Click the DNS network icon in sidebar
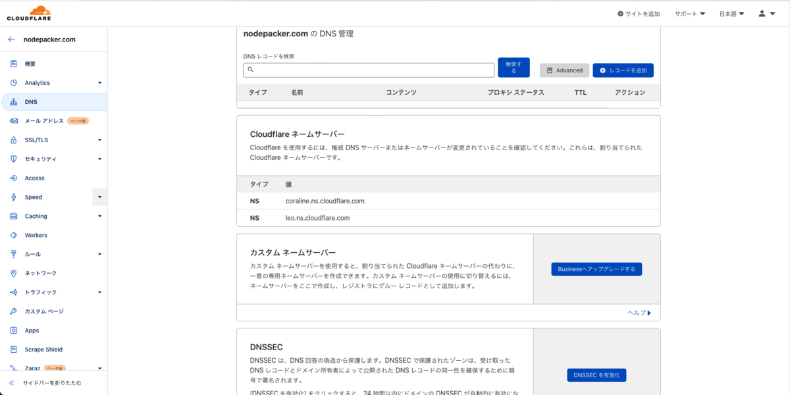The image size is (790, 395). (13, 102)
